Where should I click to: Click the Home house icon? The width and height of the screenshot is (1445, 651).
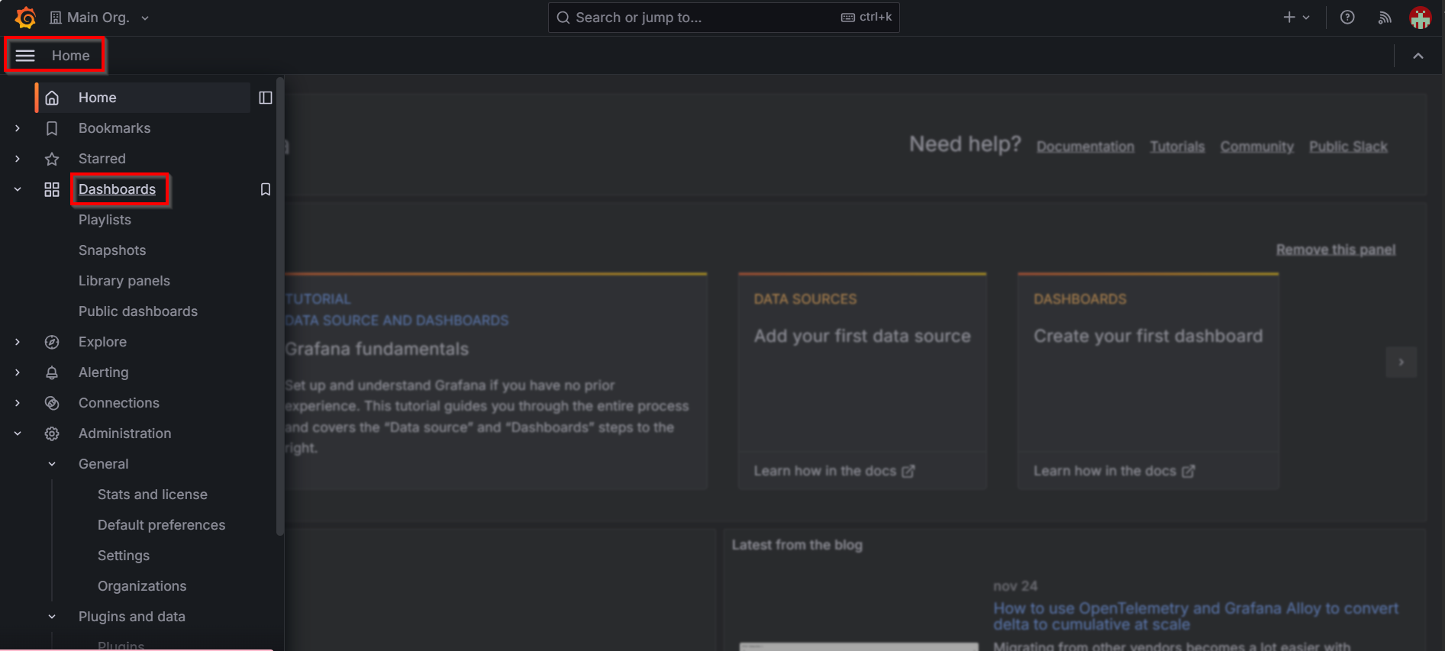tap(52, 98)
